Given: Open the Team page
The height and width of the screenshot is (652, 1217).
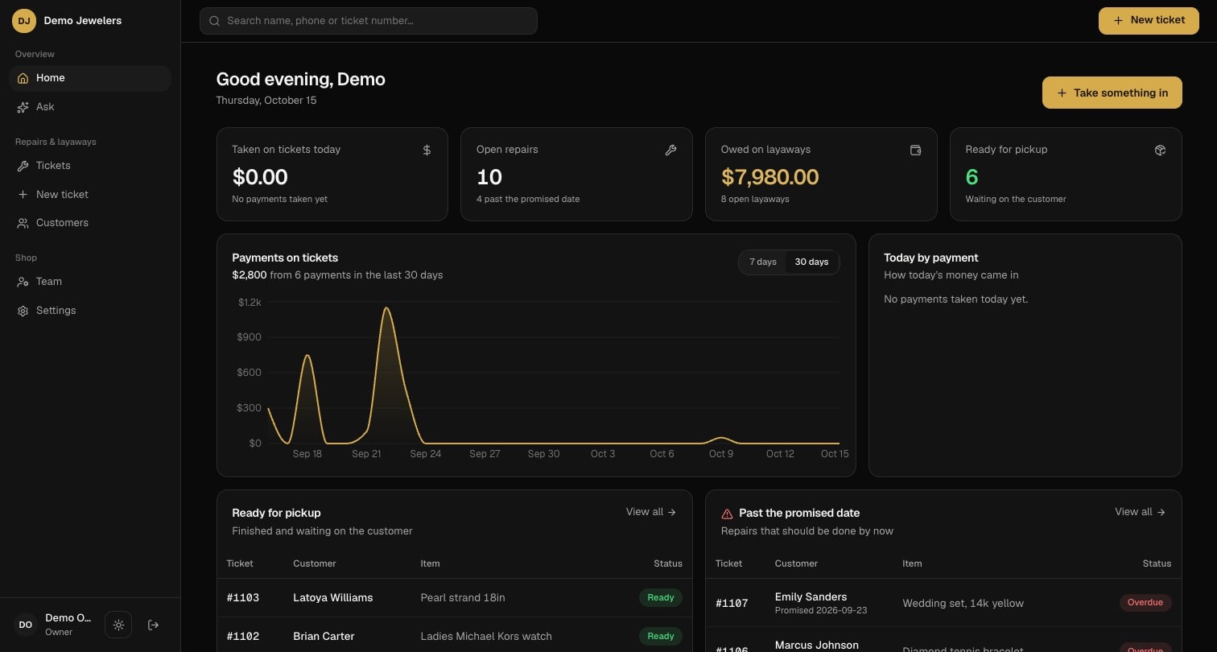Looking at the screenshot, I should click(x=90, y=282).
